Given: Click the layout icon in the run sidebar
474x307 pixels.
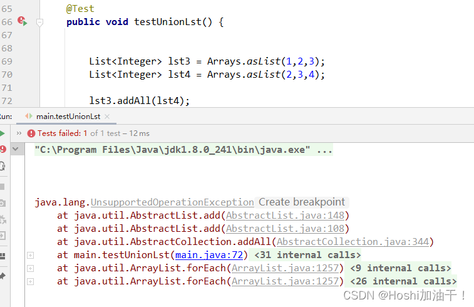Looking at the screenshot, I should coord(3,256).
